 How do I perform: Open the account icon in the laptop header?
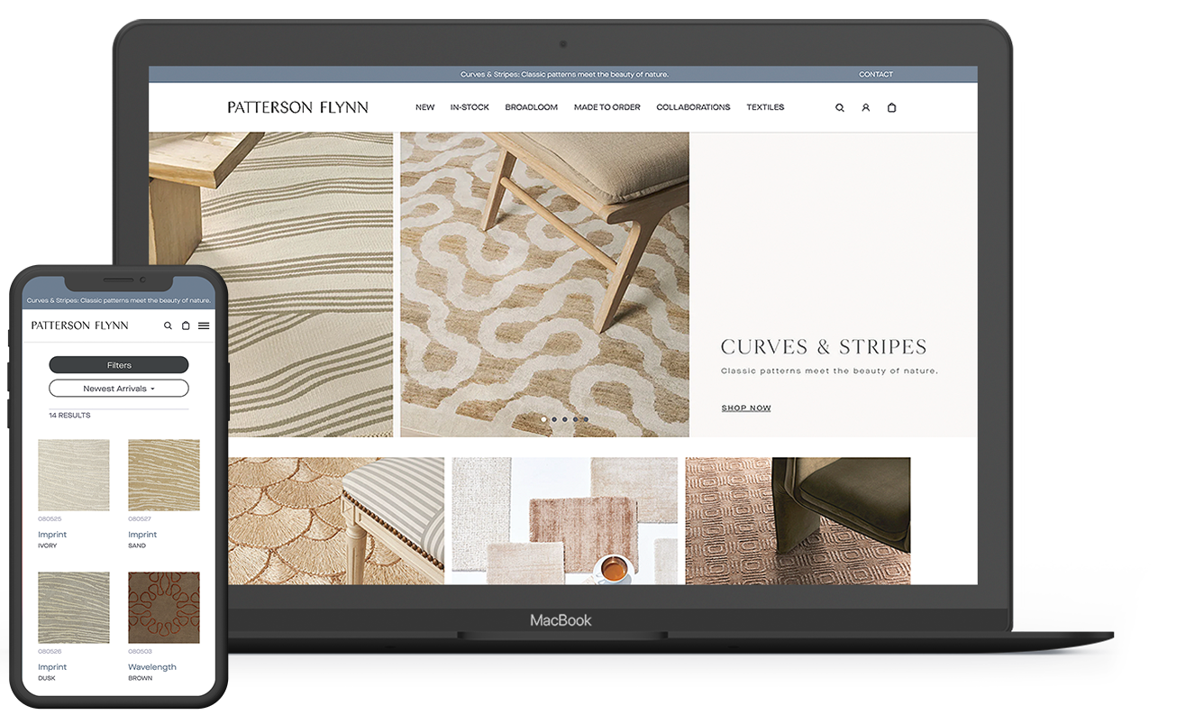[865, 107]
